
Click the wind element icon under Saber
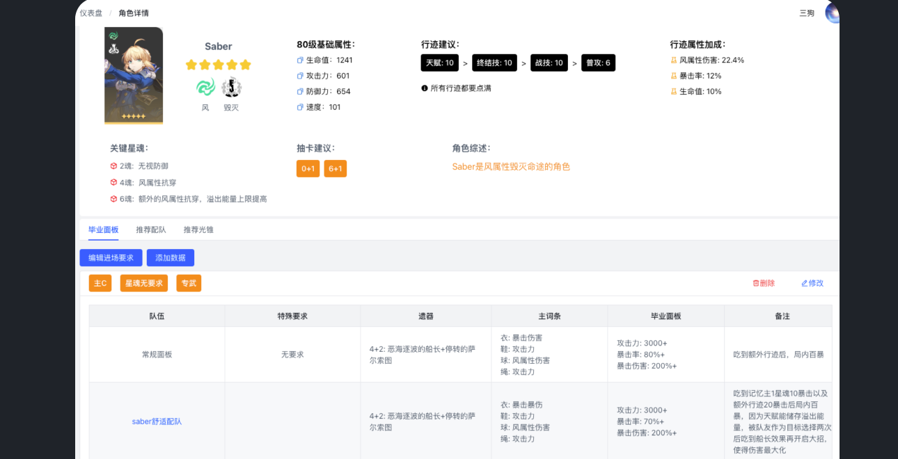click(205, 88)
